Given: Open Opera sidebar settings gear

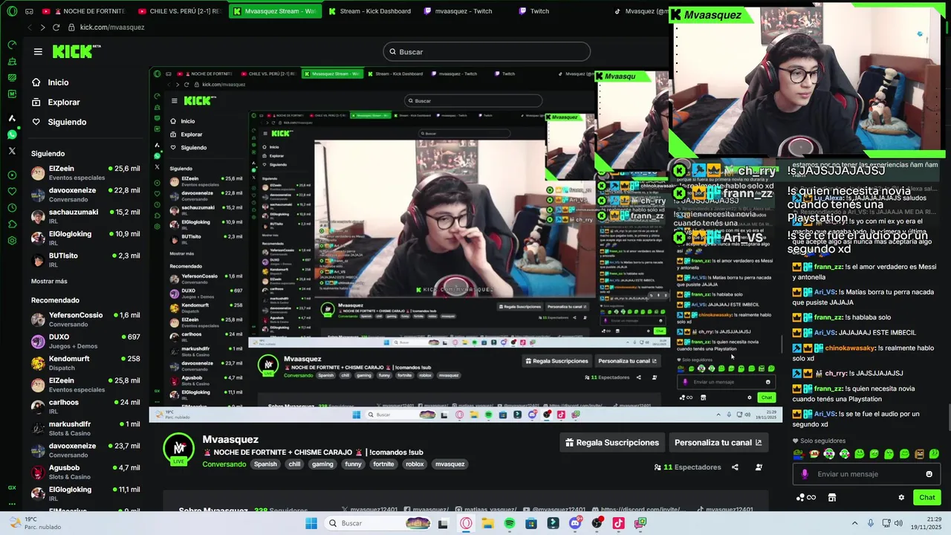Looking at the screenshot, I should pyautogui.click(x=12, y=241).
